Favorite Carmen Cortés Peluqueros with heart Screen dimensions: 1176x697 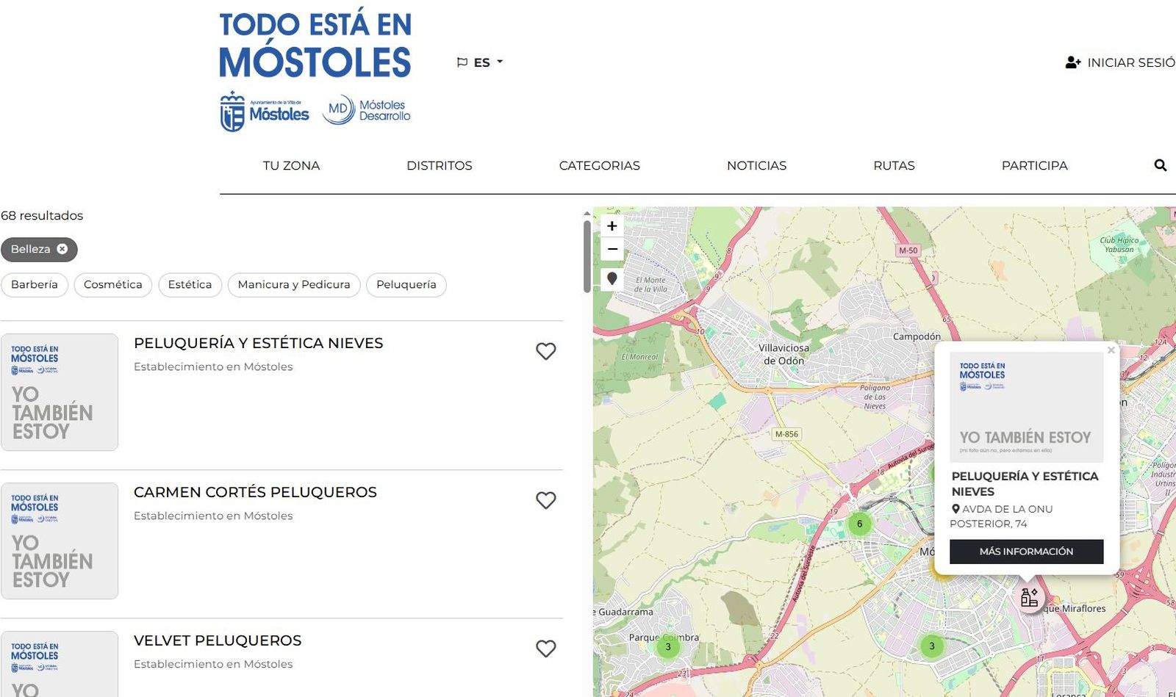pos(545,500)
